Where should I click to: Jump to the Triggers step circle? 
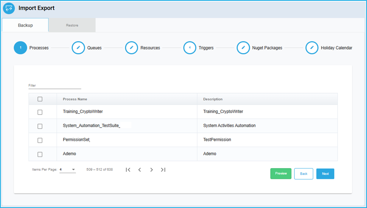point(190,47)
